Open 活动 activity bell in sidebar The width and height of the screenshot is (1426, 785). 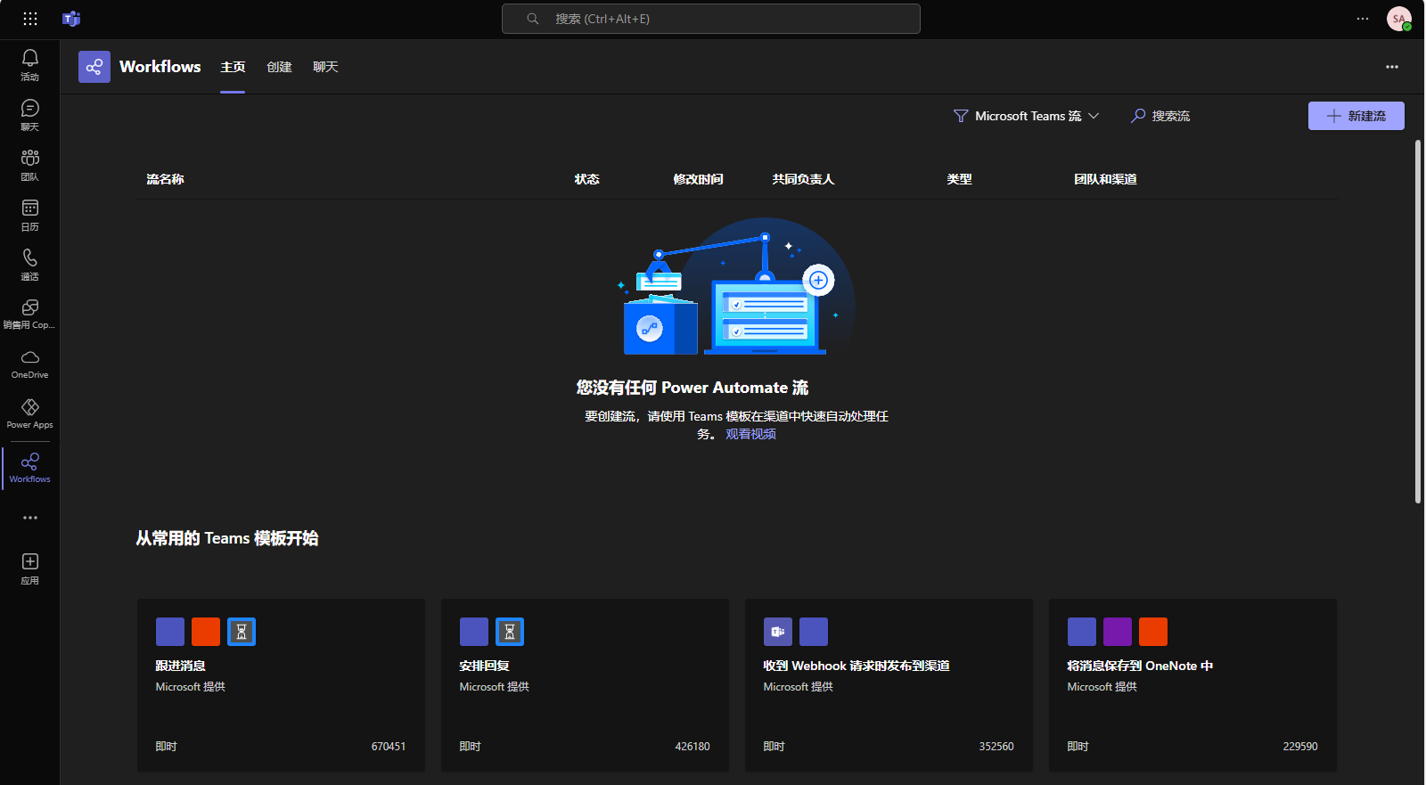(30, 65)
